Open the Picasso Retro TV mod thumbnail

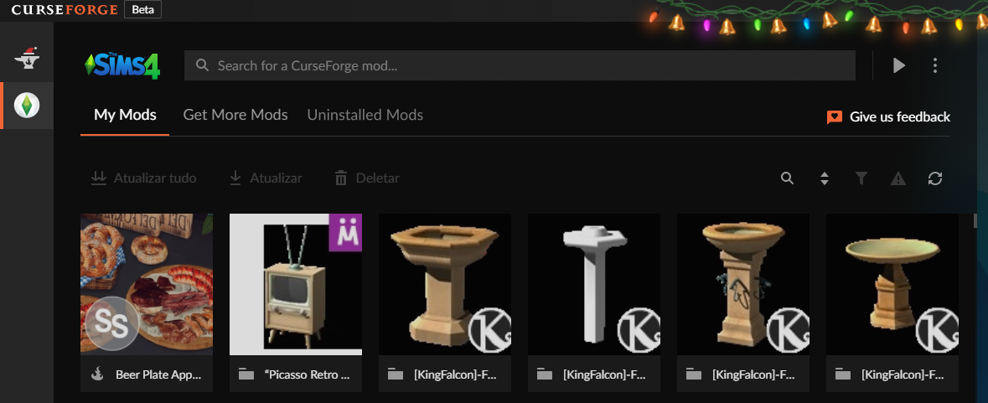[296, 284]
